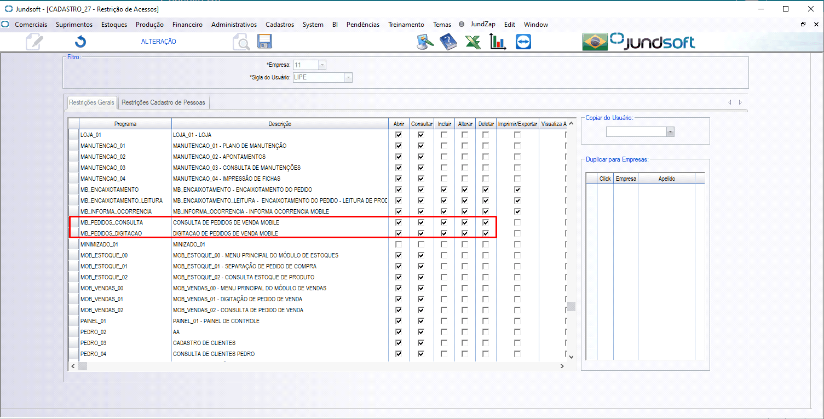Image resolution: width=824 pixels, height=419 pixels.
Task: Open the Estoques menu
Action: click(x=114, y=25)
